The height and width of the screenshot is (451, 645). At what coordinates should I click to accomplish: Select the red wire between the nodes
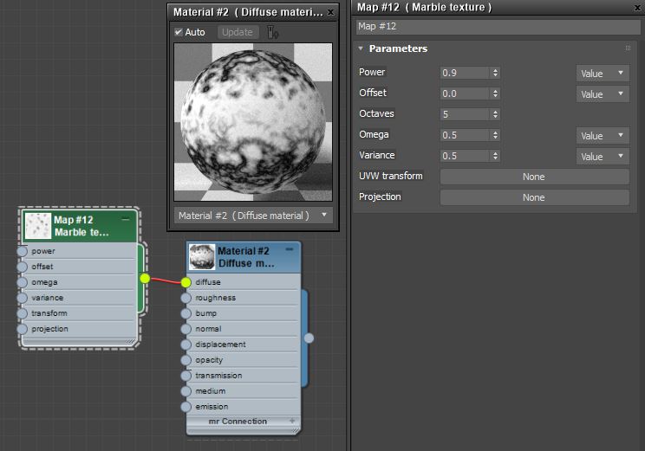point(166,280)
